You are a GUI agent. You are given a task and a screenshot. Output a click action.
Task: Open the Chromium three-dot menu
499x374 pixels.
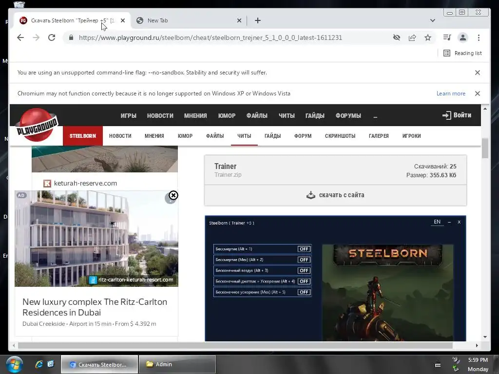click(x=479, y=37)
